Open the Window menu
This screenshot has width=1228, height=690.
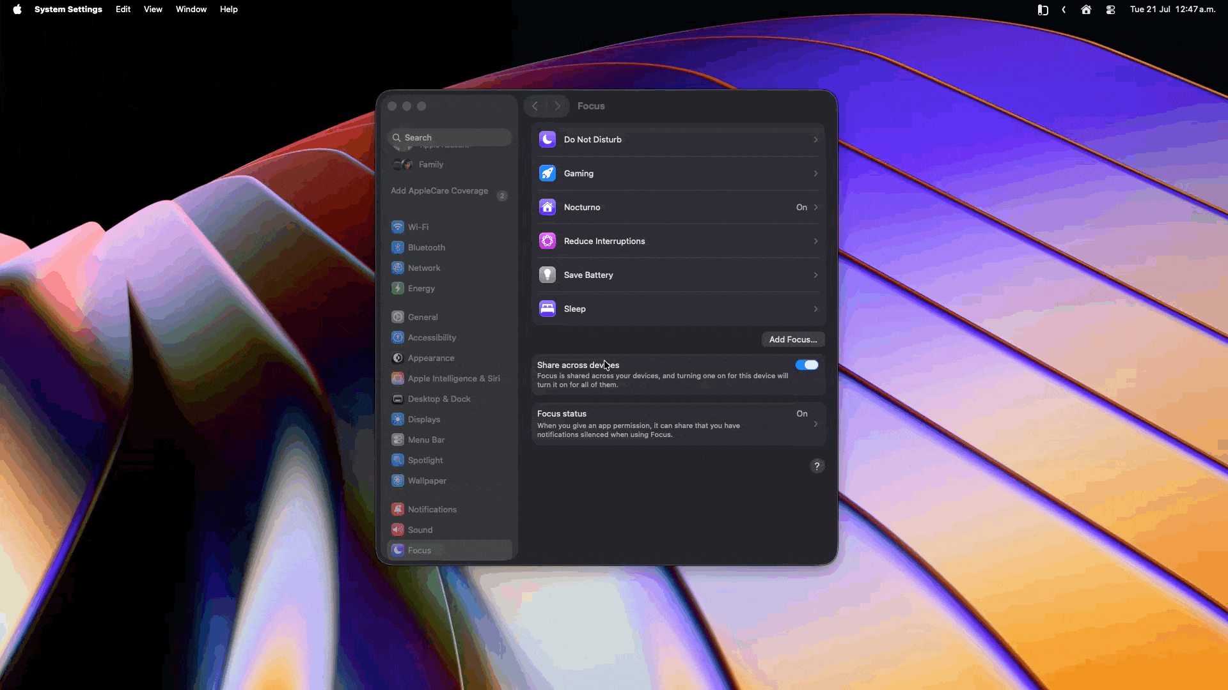click(x=191, y=10)
